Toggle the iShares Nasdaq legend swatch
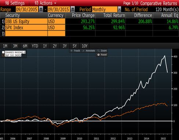 [x=3, y=52]
